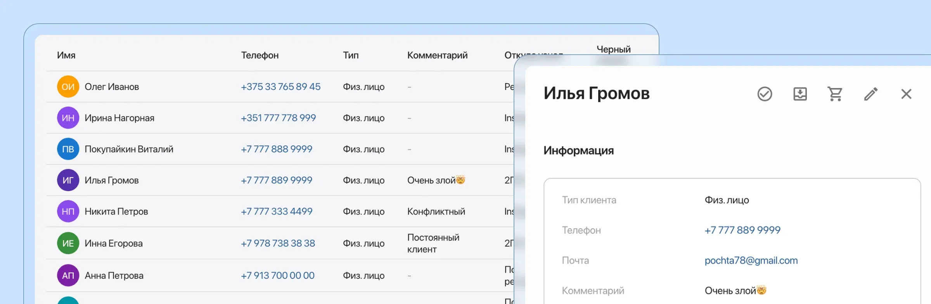Click the ПВ avatar of Покупайкин Виталий
The image size is (931, 304).
pos(68,149)
